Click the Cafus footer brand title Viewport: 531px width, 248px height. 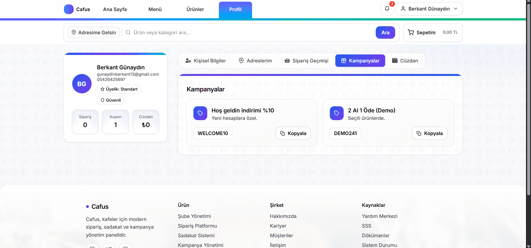(100, 207)
